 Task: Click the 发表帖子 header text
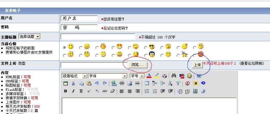13,11
